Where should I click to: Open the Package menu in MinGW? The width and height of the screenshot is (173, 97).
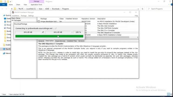(x=24, y=16)
